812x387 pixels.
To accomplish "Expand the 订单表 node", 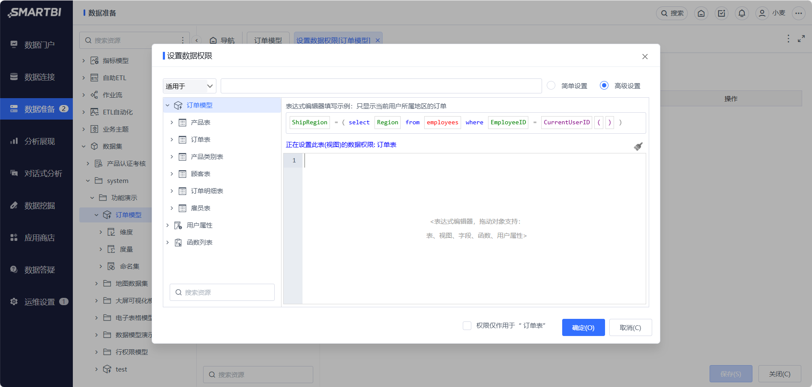I will (172, 140).
